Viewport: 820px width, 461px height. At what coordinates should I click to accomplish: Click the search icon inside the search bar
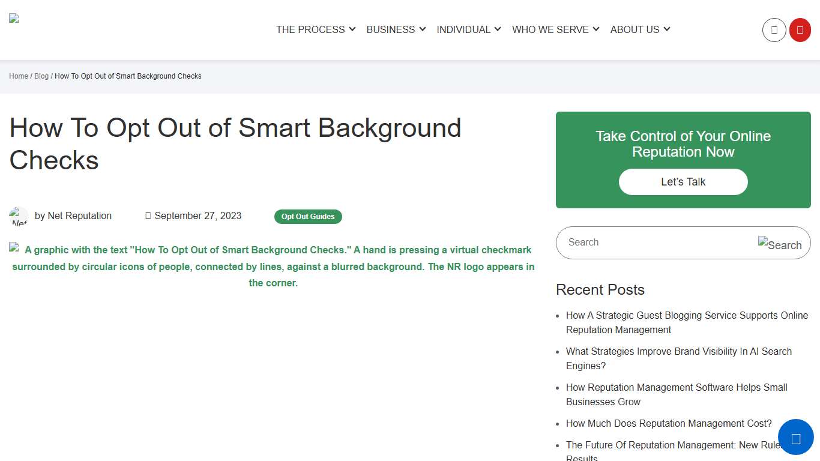click(780, 243)
